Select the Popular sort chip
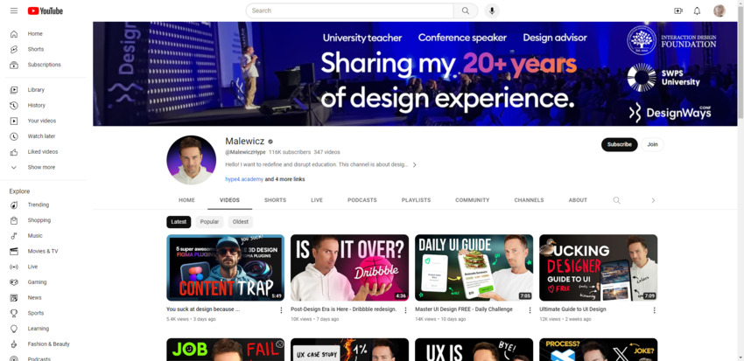This screenshot has height=361, width=744. click(209, 222)
